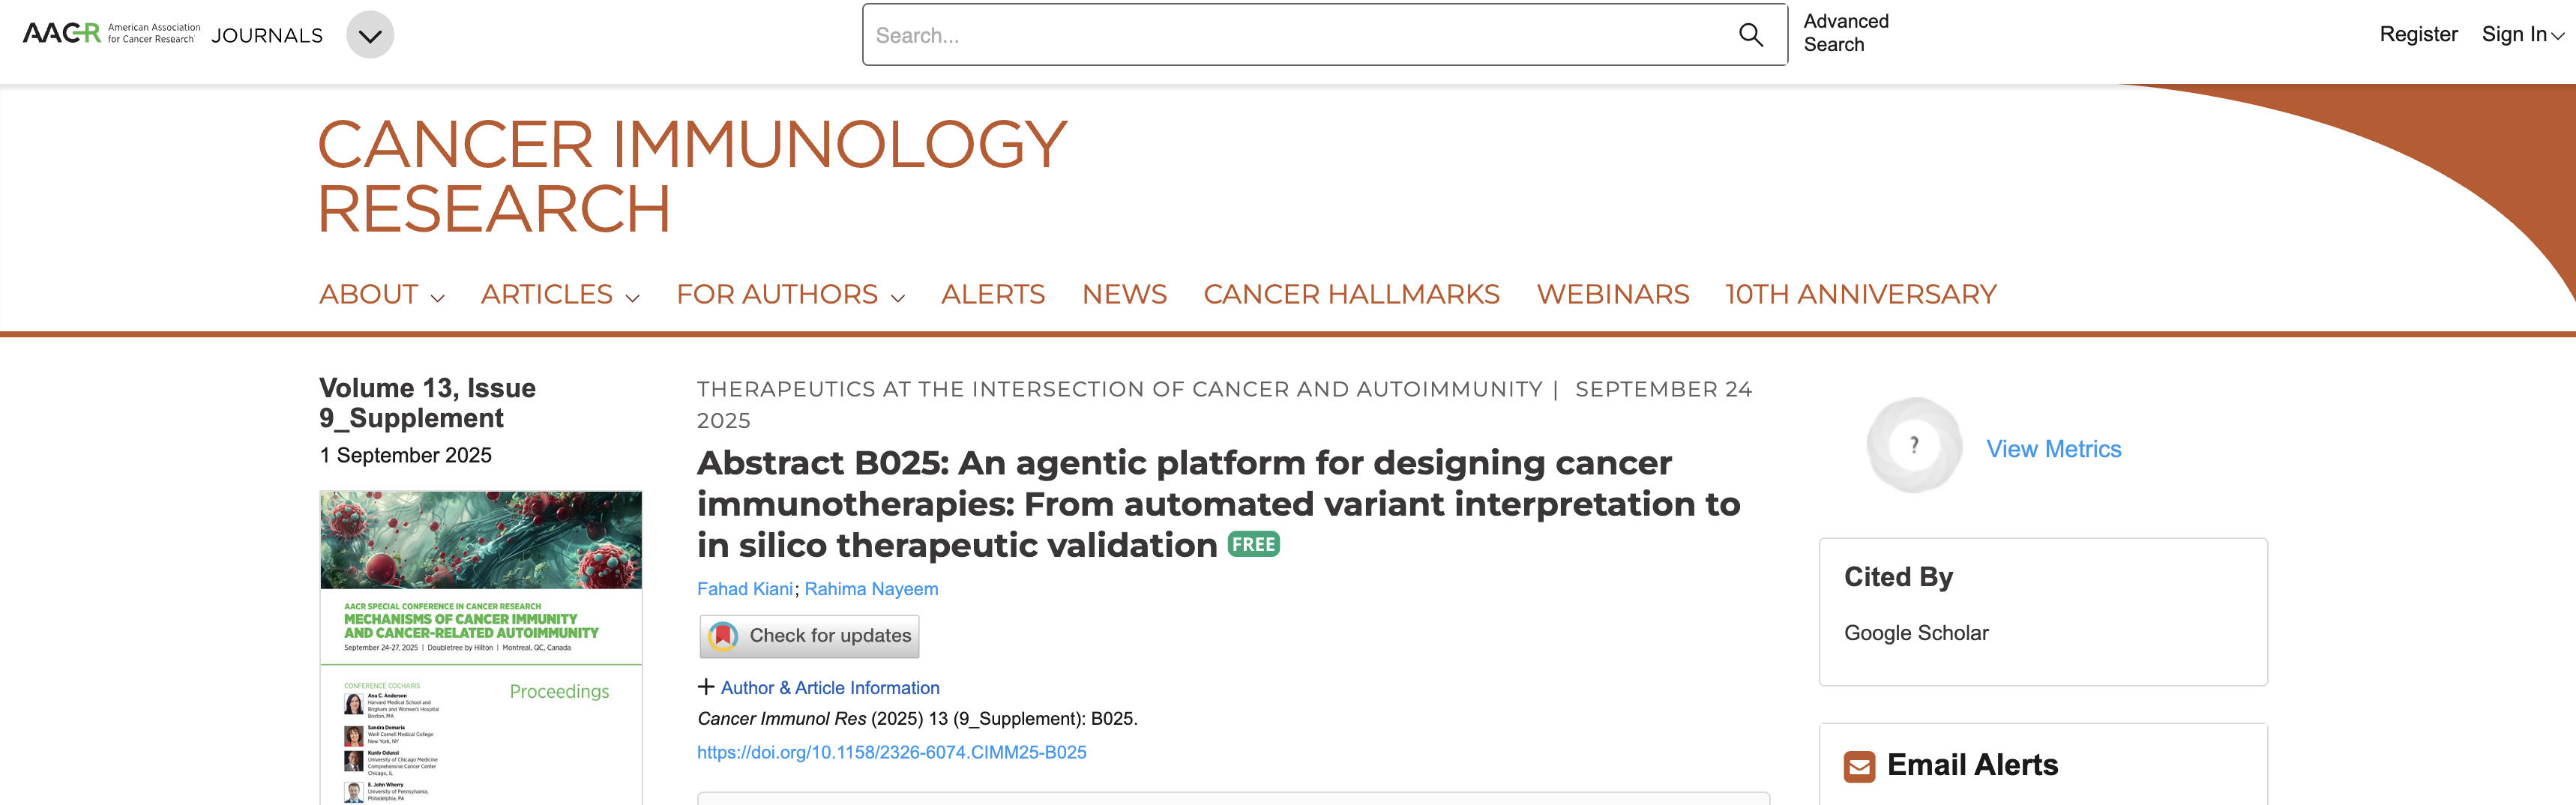Screen dimensions: 2576x805
Task: Open the WEBINARS page
Action: tap(1612, 295)
